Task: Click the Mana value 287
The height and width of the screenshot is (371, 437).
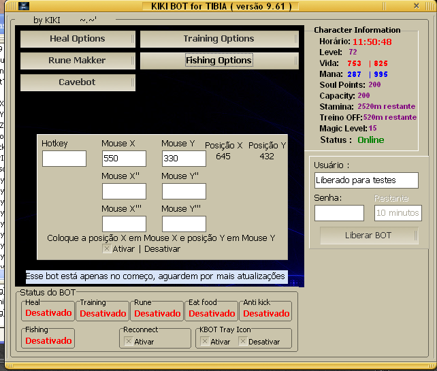Action: 354,74
